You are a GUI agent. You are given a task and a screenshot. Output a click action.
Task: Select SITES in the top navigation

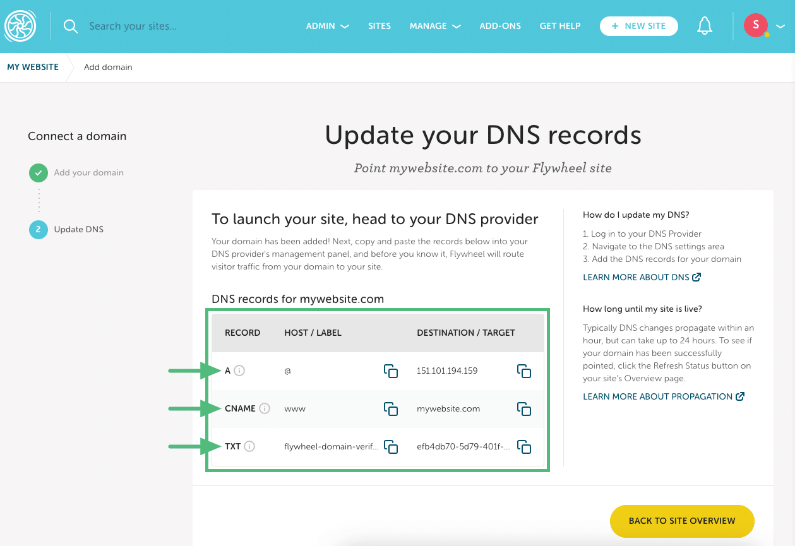pos(380,26)
